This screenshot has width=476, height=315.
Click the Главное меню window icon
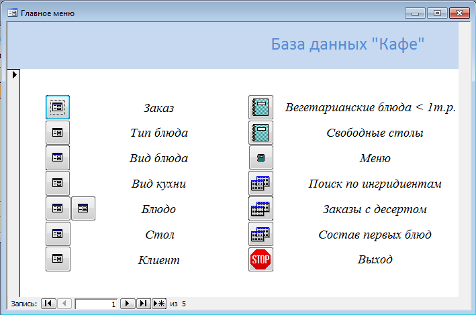pos(13,13)
